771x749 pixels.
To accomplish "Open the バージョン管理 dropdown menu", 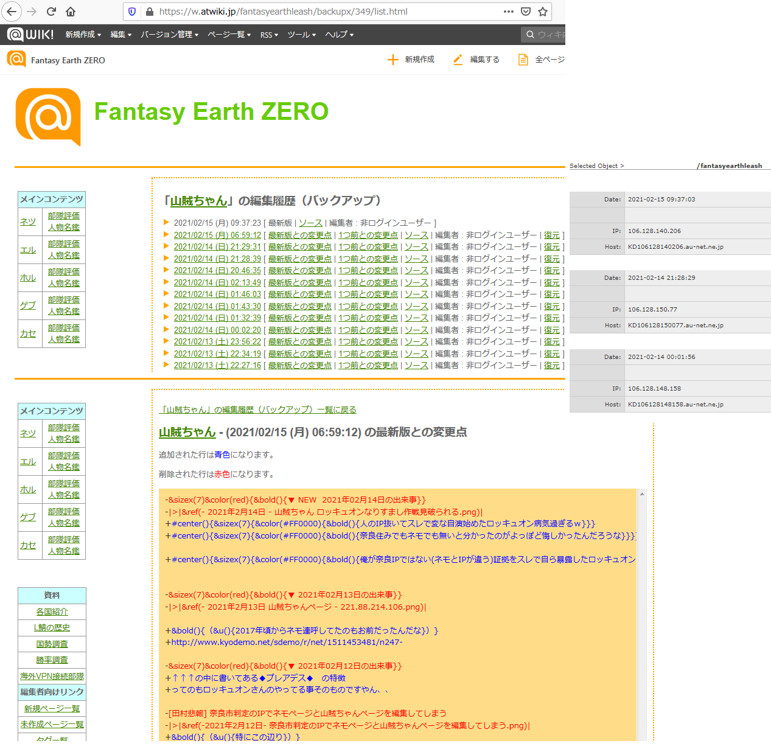I will coord(170,35).
